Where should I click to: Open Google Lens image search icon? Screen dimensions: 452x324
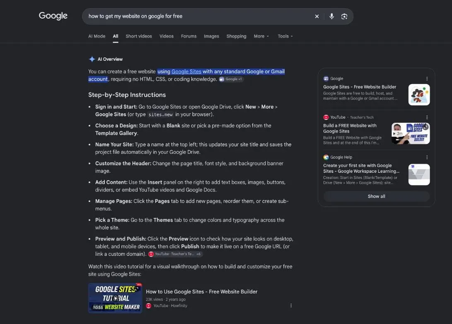click(344, 17)
